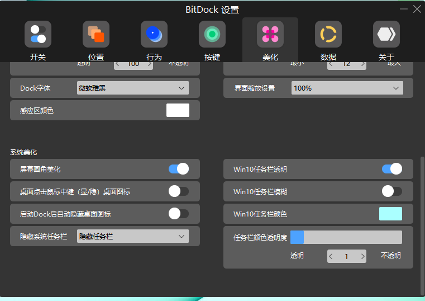Increase taskbar transparency with right arrow
The height and width of the screenshot is (301, 425).
coord(362,256)
